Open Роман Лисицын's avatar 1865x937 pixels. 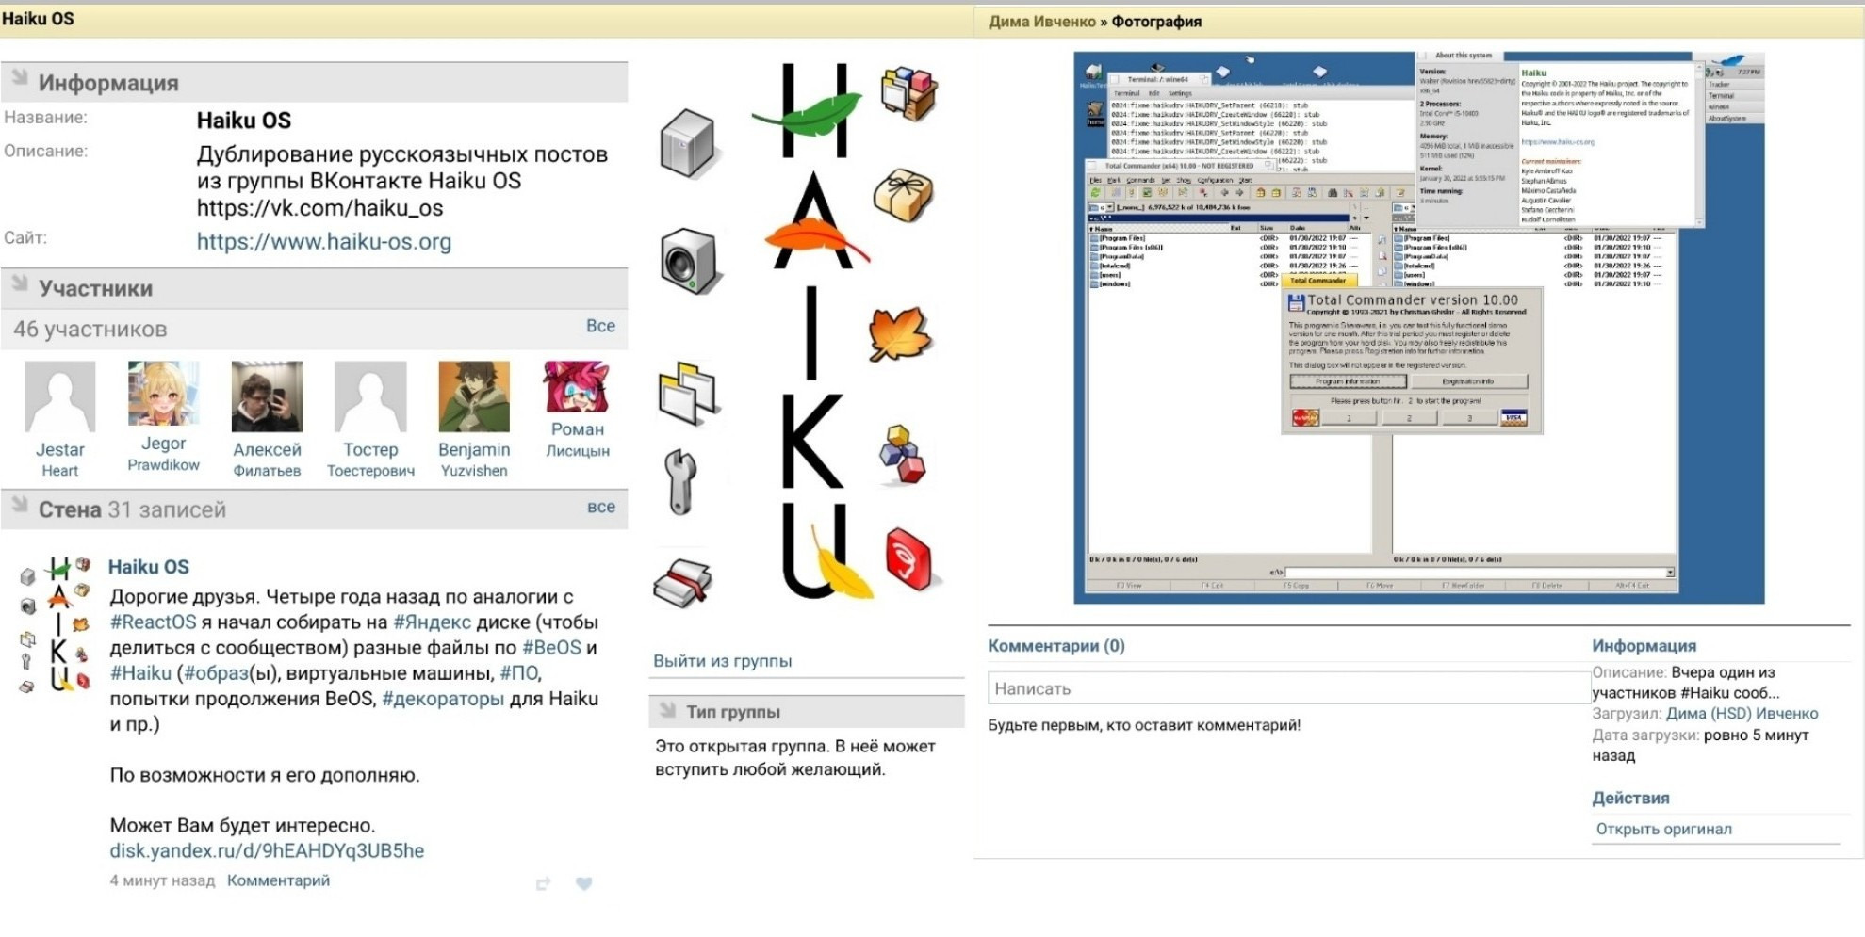pos(578,386)
